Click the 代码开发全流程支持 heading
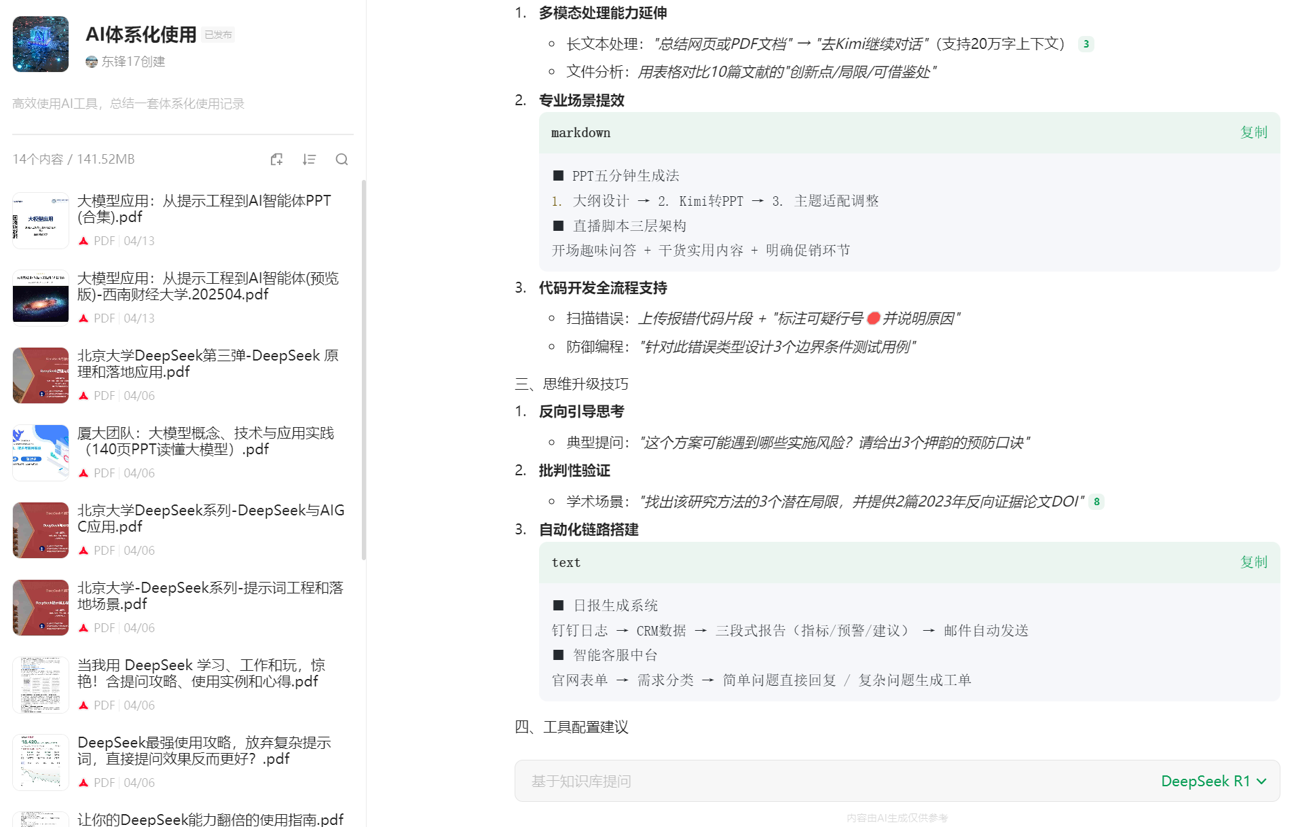This screenshot has width=1294, height=827. coord(603,288)
